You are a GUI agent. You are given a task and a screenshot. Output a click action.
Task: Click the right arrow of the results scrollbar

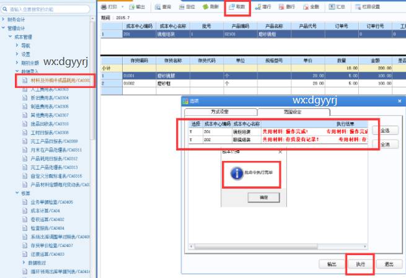click(365, 246)
